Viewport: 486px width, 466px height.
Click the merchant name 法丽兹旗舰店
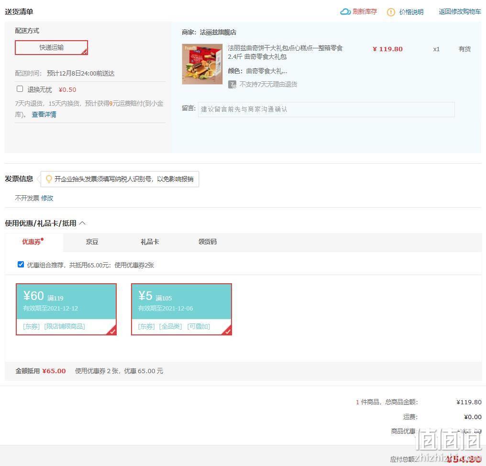[218, 32]
